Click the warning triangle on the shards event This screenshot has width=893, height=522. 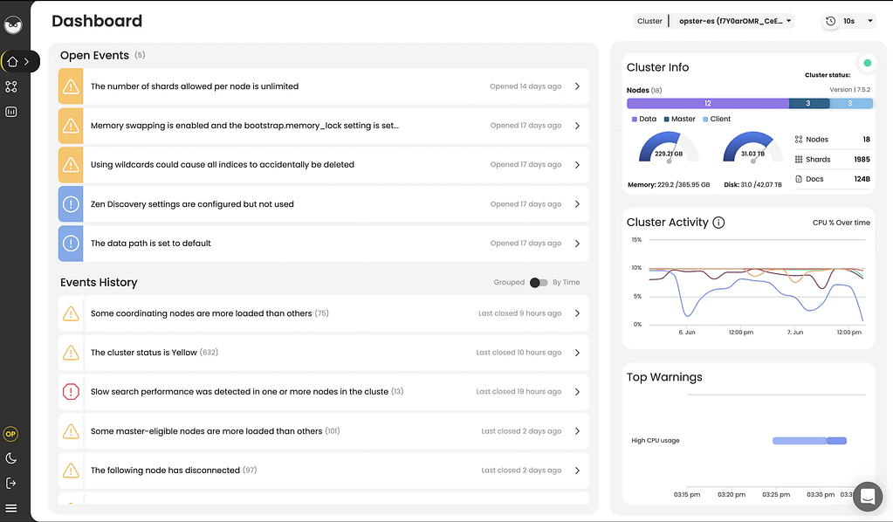tap(71, 86)
